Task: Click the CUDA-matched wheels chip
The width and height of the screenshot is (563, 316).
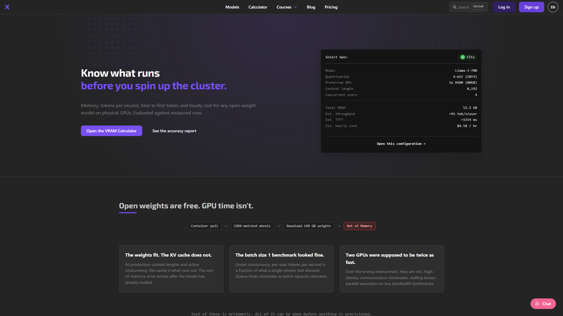Action: point(252,226)
